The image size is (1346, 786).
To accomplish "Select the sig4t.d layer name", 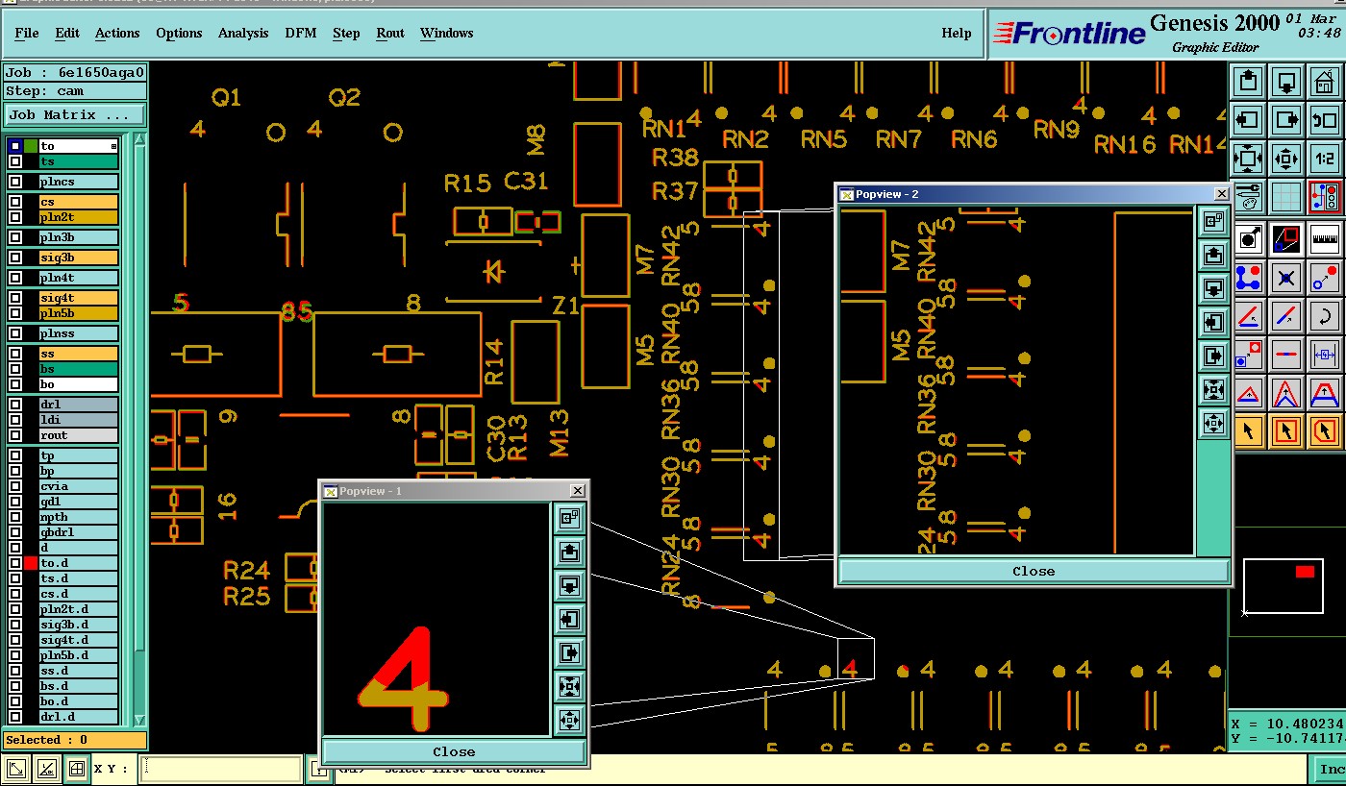I will pos(79,640).
